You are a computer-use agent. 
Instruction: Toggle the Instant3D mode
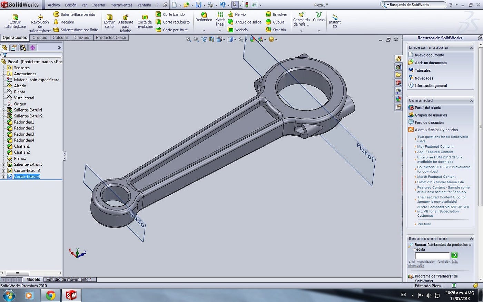(x=334, y=21)
